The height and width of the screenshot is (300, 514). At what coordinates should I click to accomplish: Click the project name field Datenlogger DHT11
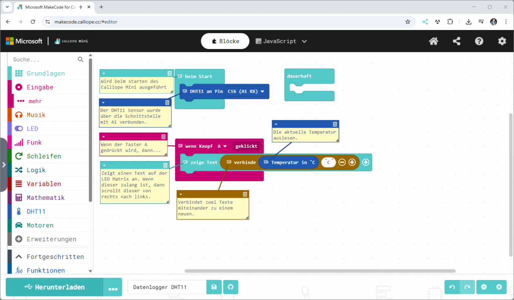click(166, 287)
